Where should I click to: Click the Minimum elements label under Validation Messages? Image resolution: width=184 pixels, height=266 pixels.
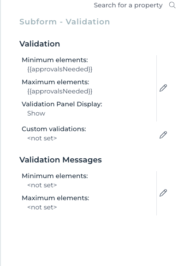pos(55,176)
